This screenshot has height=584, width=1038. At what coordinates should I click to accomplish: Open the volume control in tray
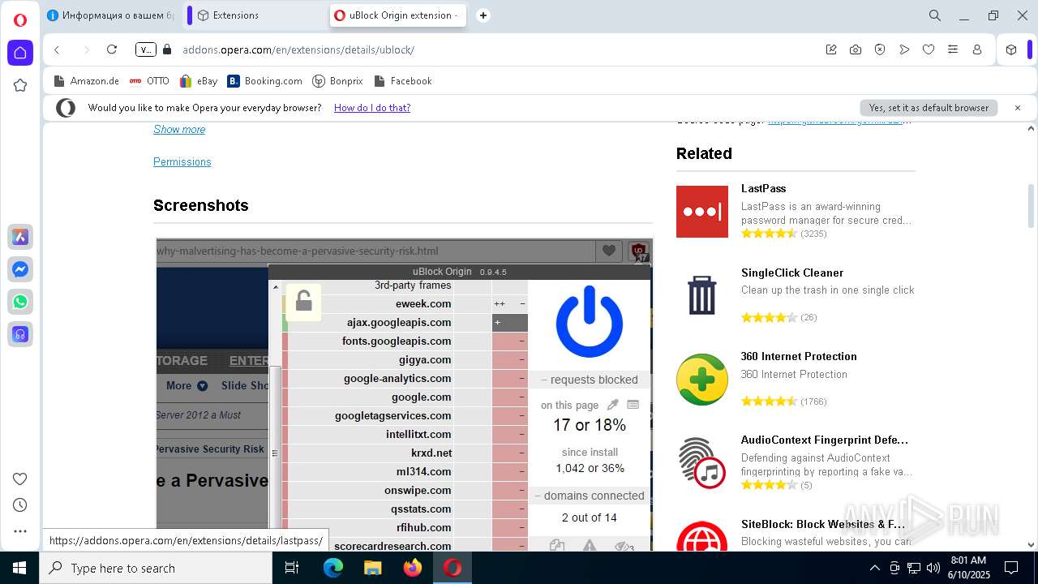(933, 568)
